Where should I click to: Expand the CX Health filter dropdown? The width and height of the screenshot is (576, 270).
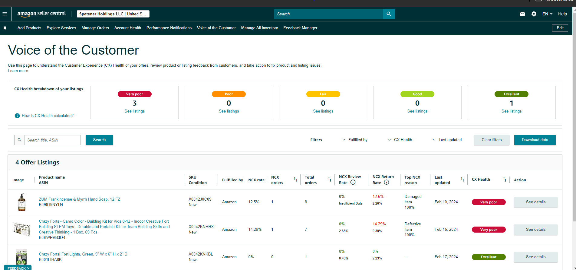(x=400, y=140)
